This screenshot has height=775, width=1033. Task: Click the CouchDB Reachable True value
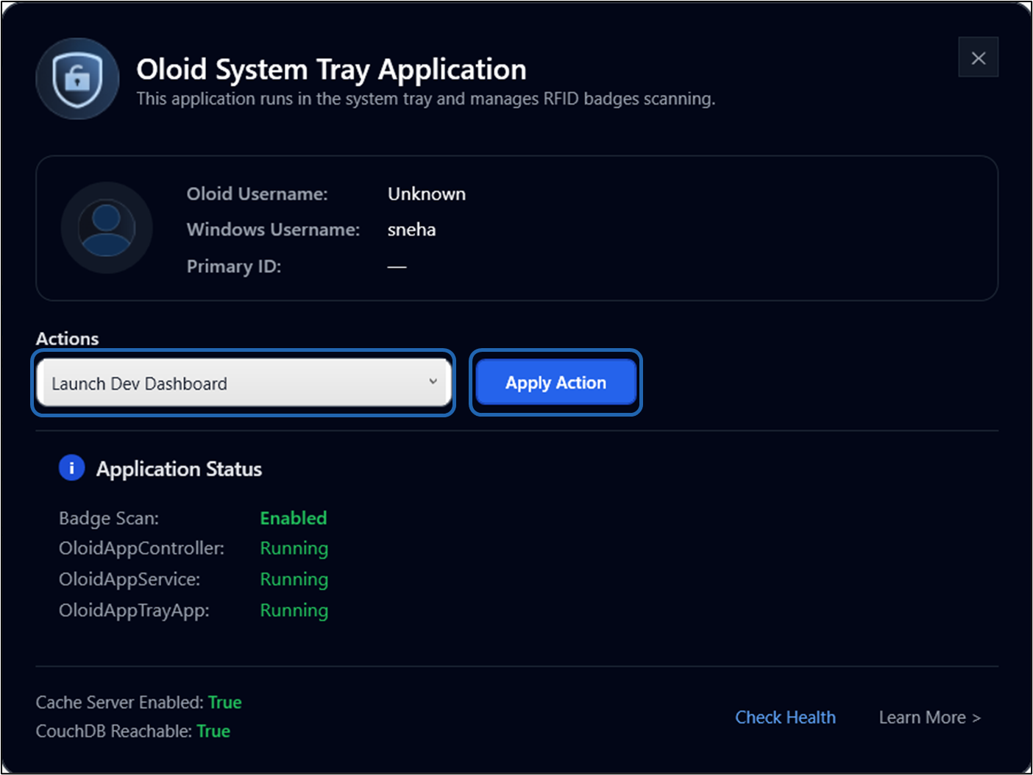[213, 731]
